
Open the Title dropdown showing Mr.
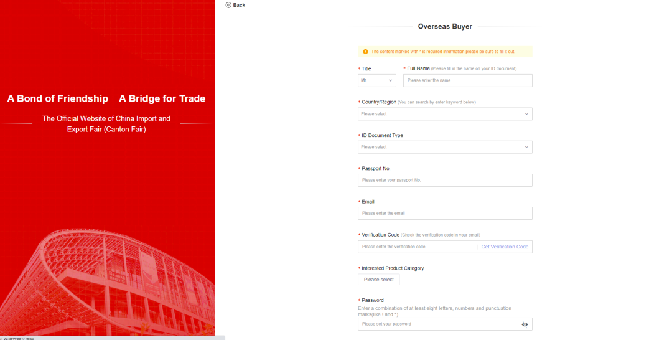point(377,80)
